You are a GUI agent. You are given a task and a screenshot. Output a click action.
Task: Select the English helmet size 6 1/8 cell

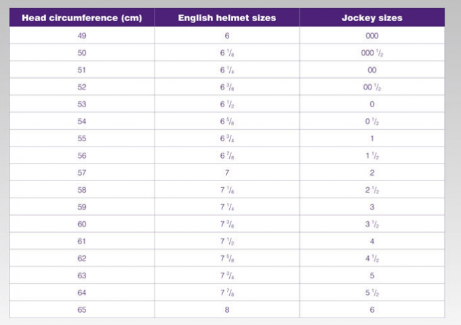227,53
